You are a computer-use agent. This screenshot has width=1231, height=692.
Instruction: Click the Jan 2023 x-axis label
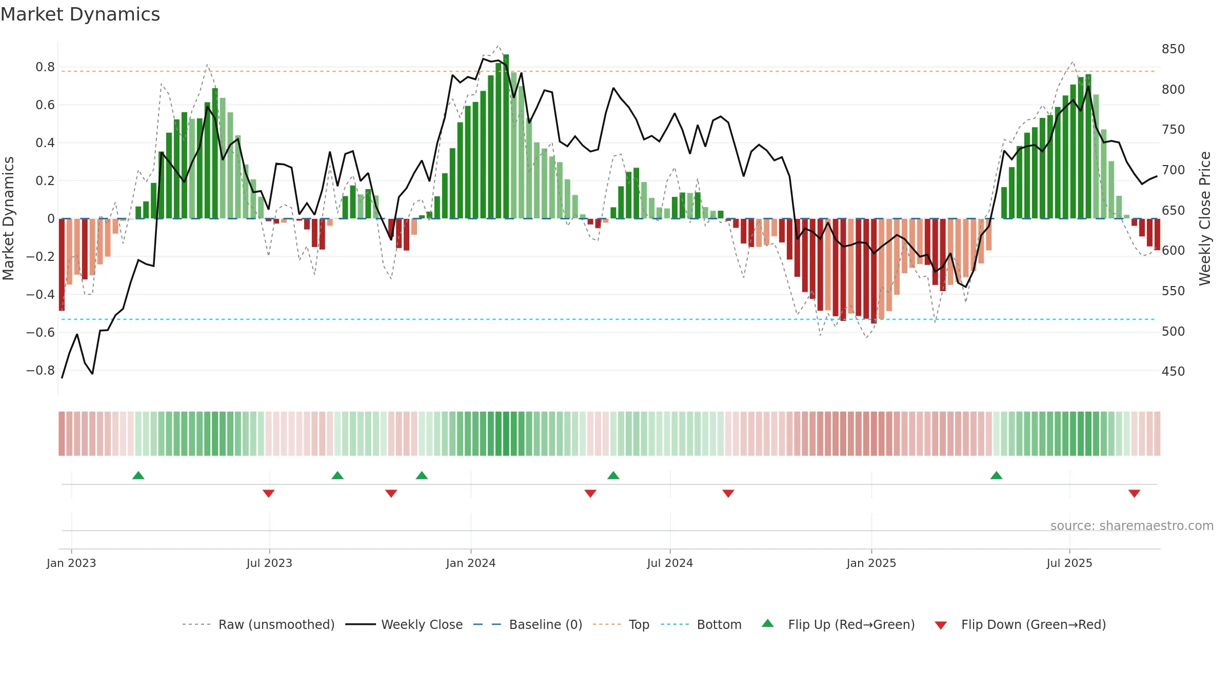71,563
